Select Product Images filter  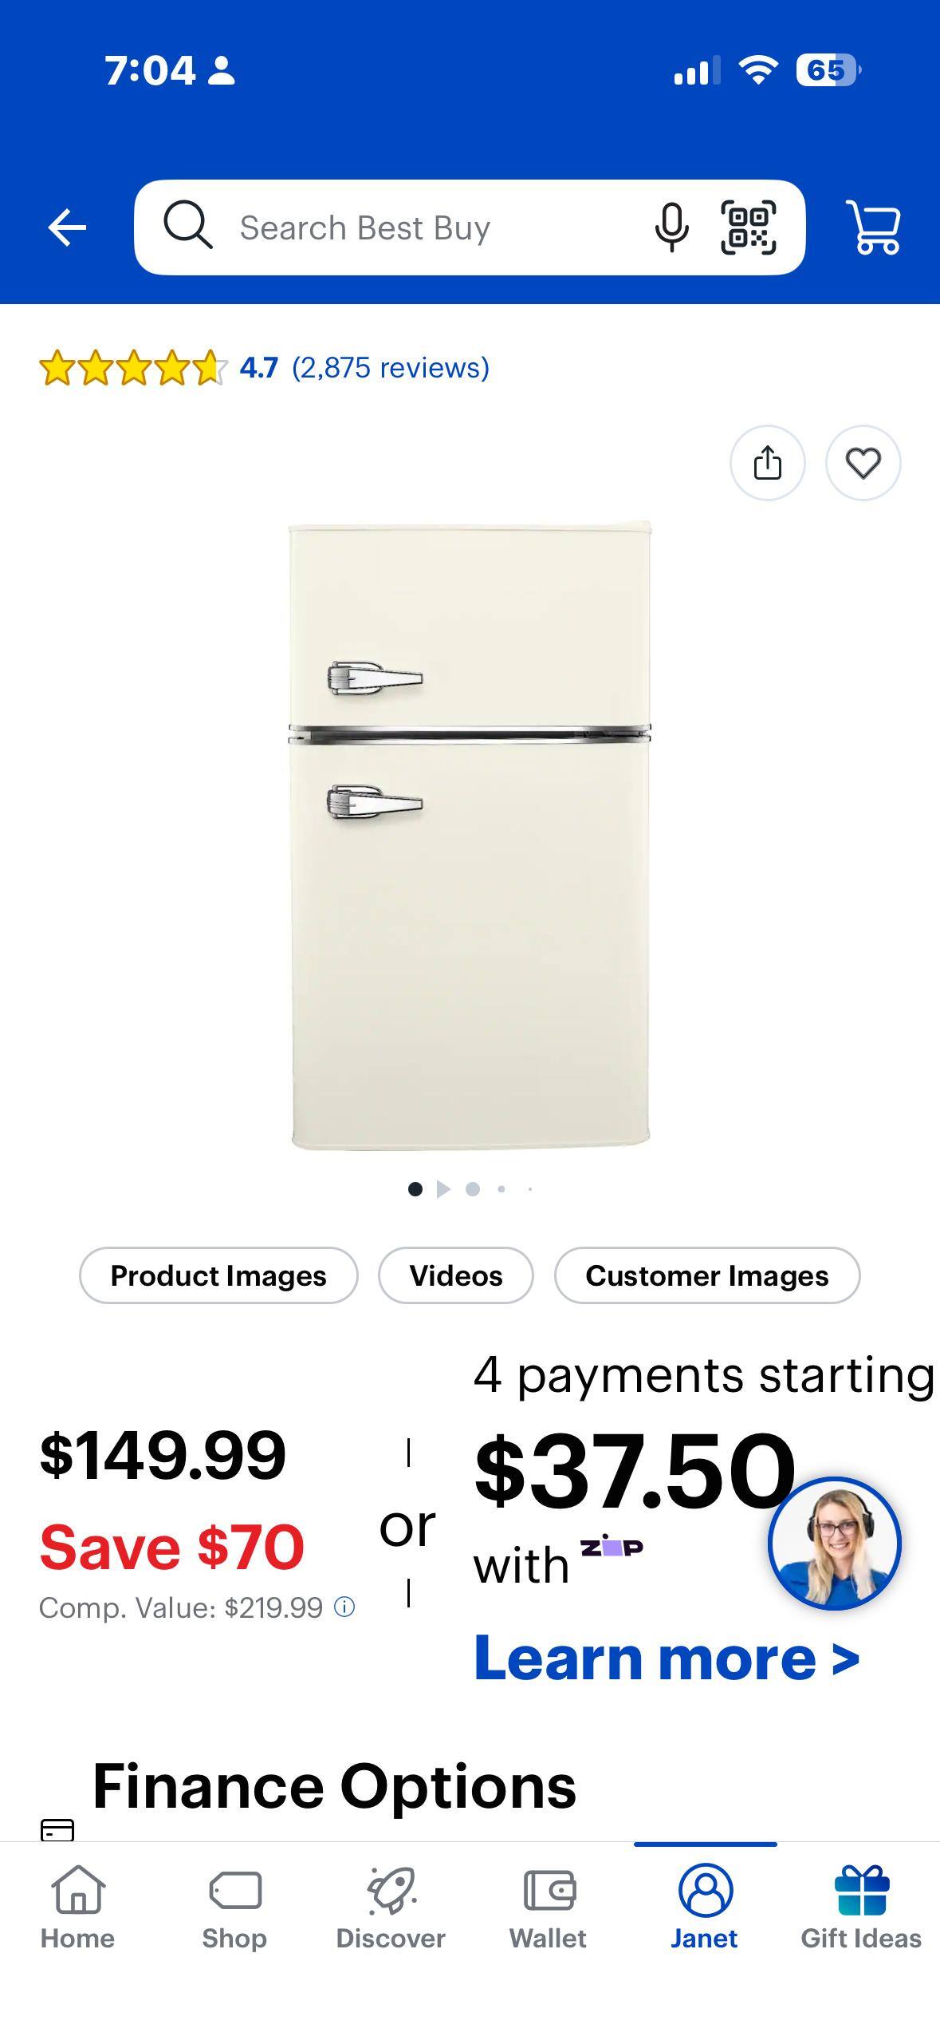[218, 1275]
